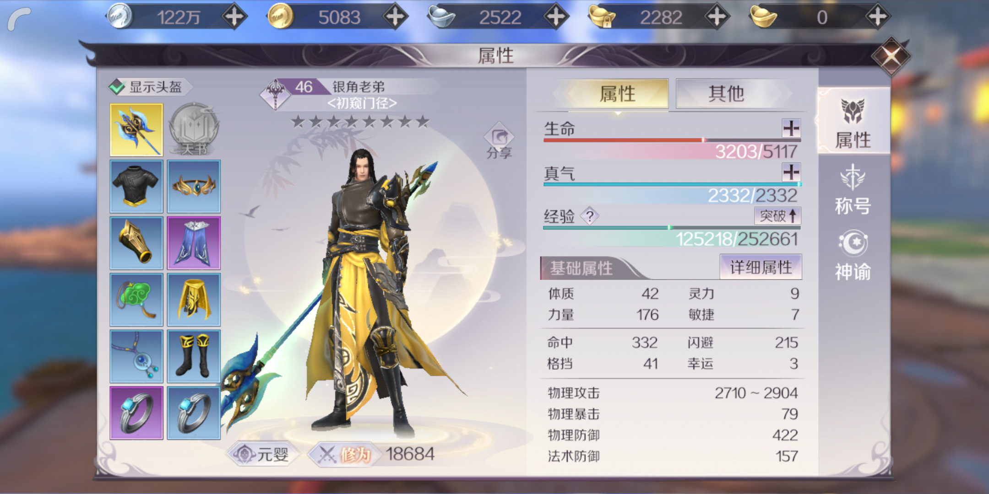Select the black chest armor slot

point(136,187)
